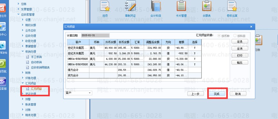Image resolution: width=278 pixels, height=119 pixels.
Task: Toggle selection Y for 40,900.00 row
Action: [x=195, y=48]
